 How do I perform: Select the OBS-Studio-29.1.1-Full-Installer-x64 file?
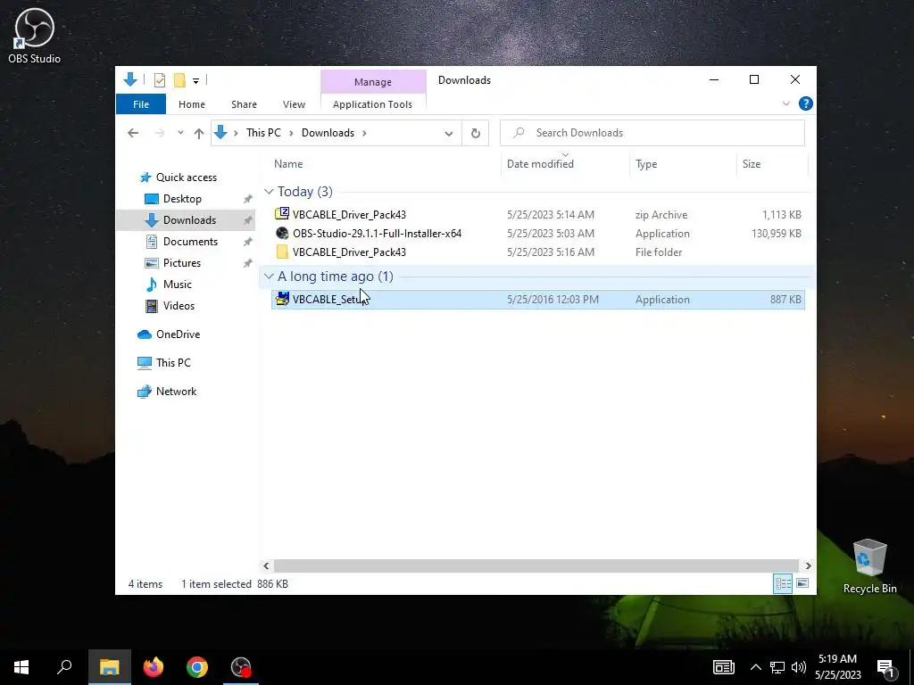pos(378,233)
